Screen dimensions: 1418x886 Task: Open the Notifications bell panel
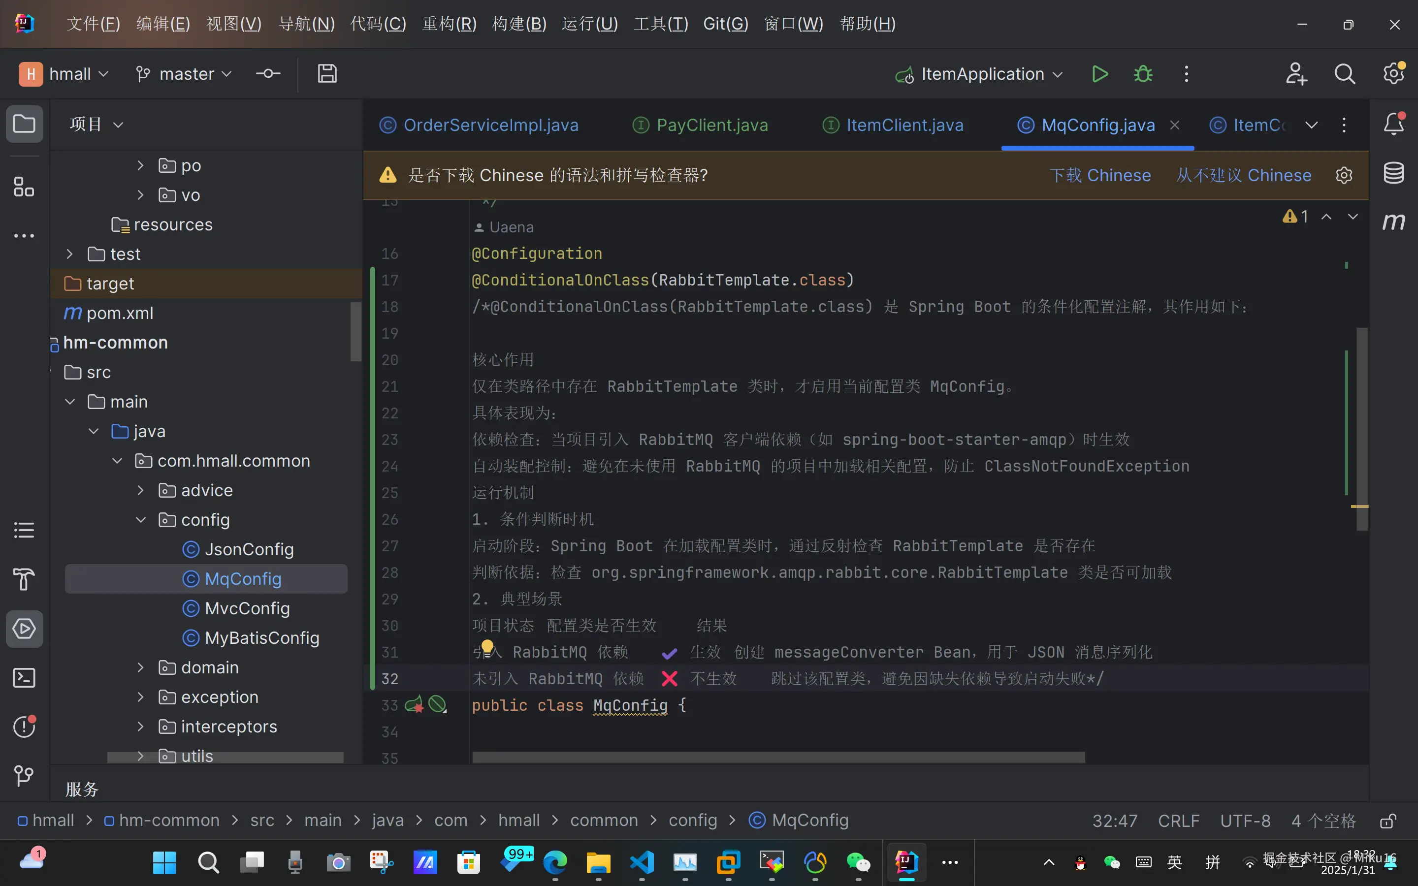coord(1393,124)
